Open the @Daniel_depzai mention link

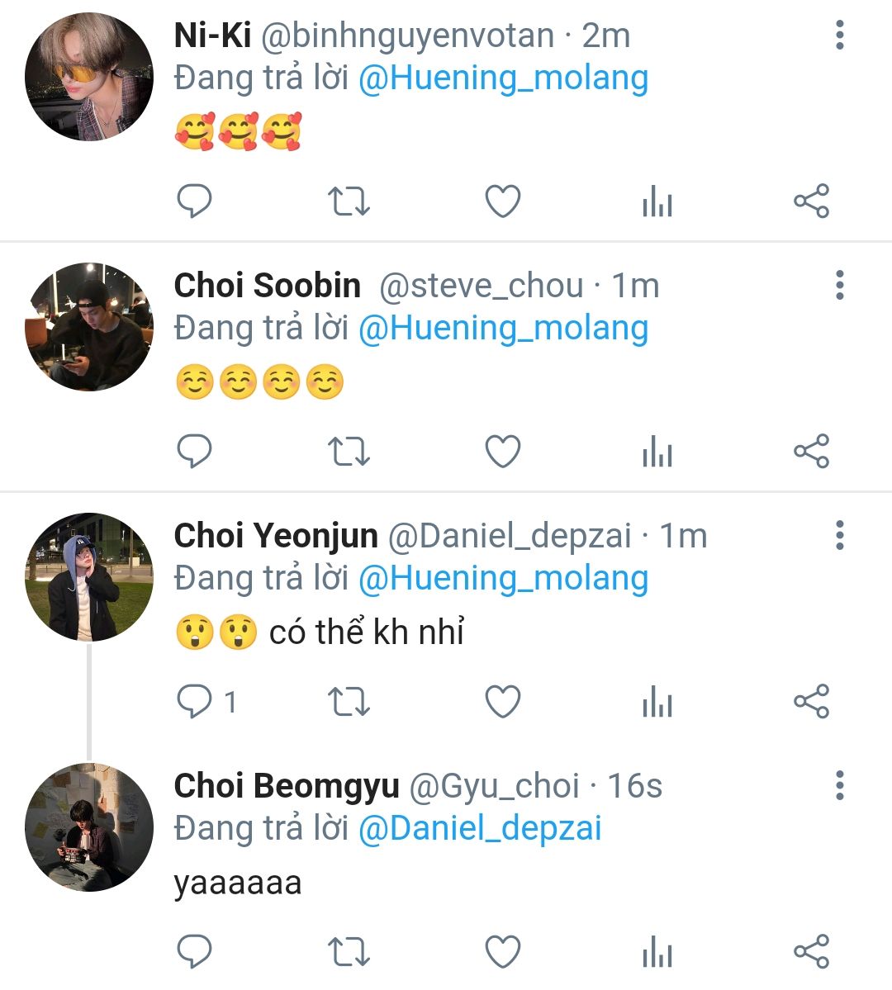(480, 828)
